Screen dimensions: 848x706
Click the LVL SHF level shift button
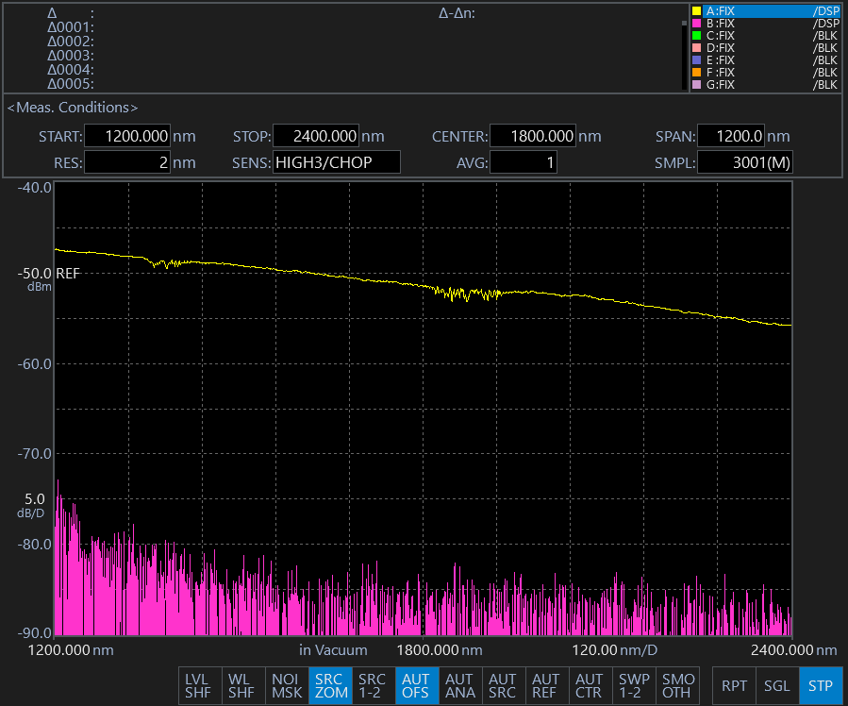pyautogui.click(x=199, y=685)
